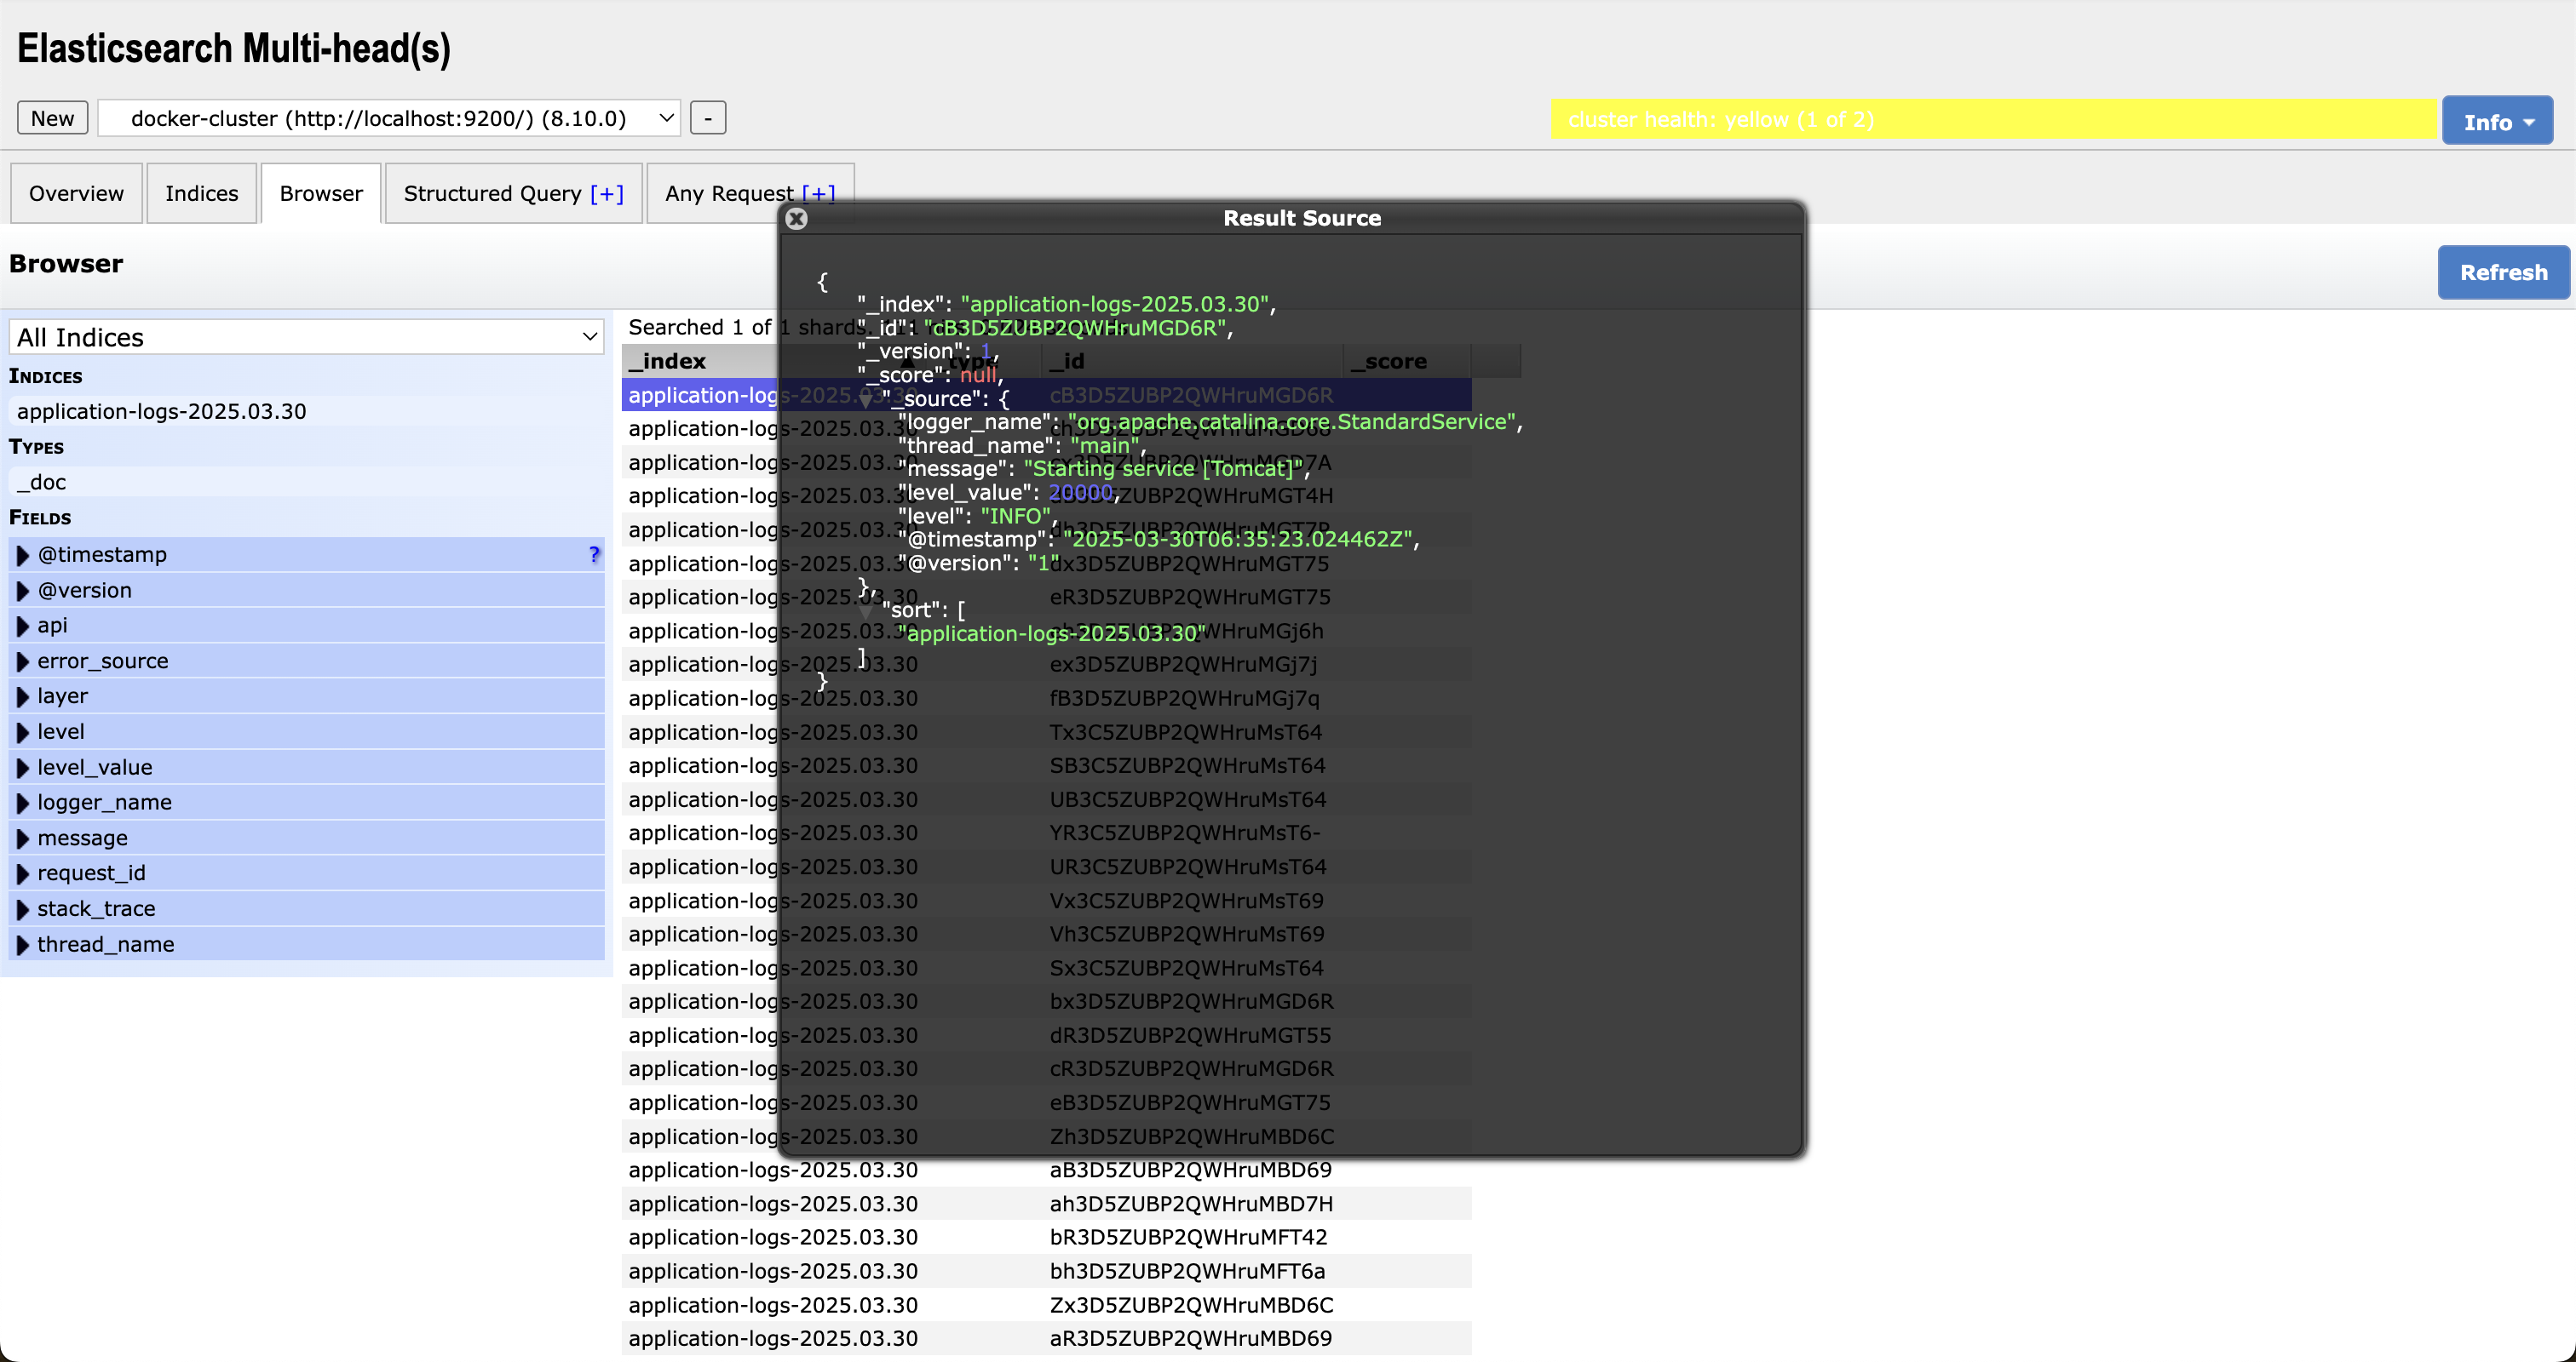Select result row with id aR3D5ZUBP2QWHruMBD69

pos(1046,1339)
